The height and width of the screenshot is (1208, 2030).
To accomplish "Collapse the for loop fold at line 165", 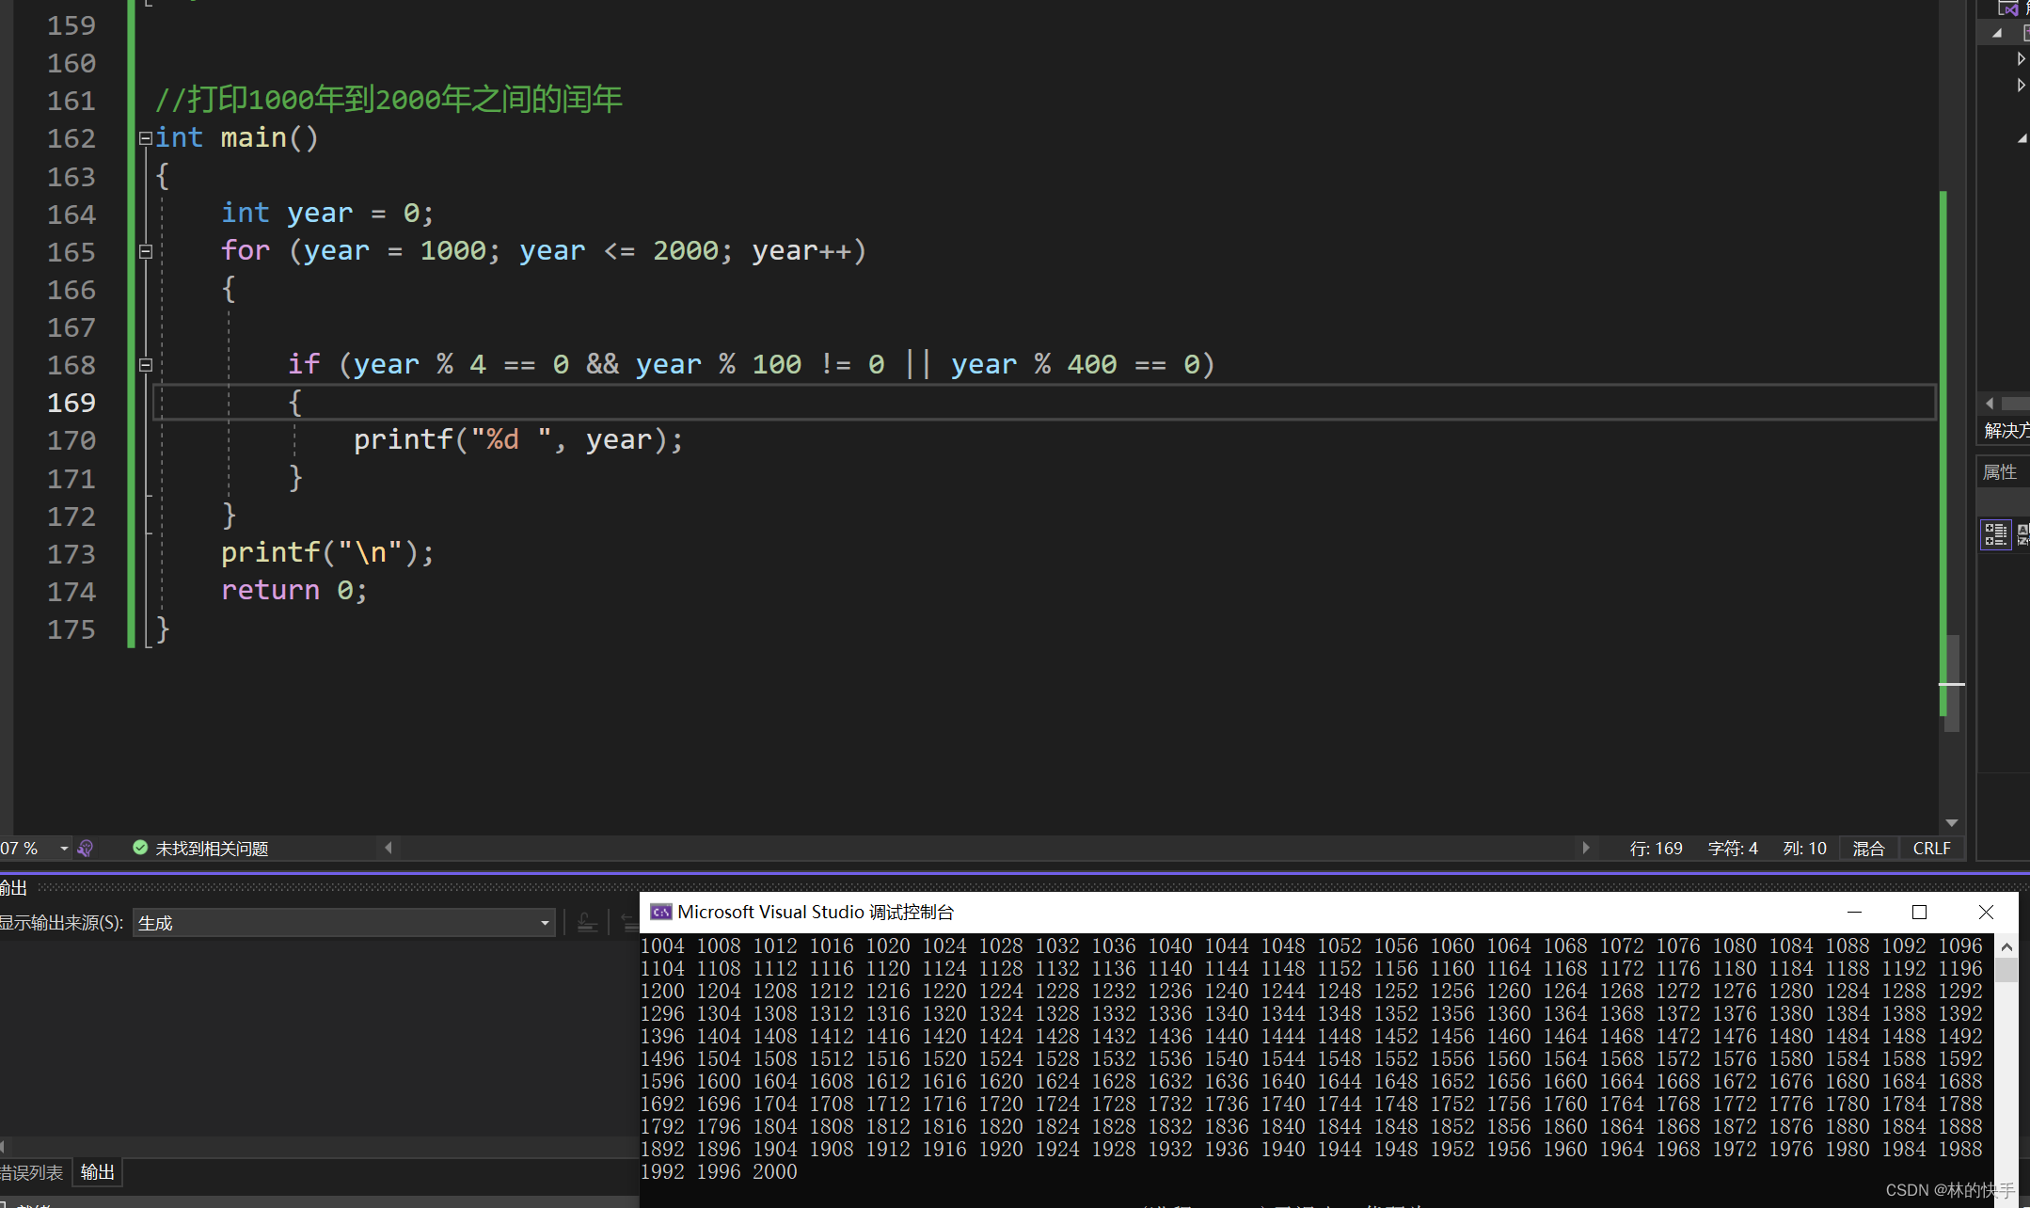I will tap(145, 251).
